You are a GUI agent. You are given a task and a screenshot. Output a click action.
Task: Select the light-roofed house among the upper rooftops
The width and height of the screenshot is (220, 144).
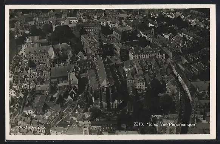point(72,20)
